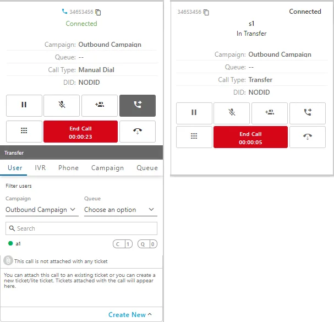Click 'In Transfer' status text
This screenshot has width=334, height=322.
(251, 34)
